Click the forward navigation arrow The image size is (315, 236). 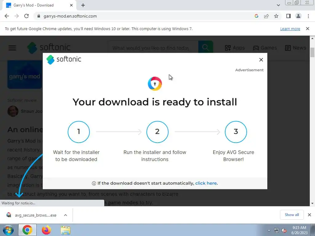[x=17, y=16]
